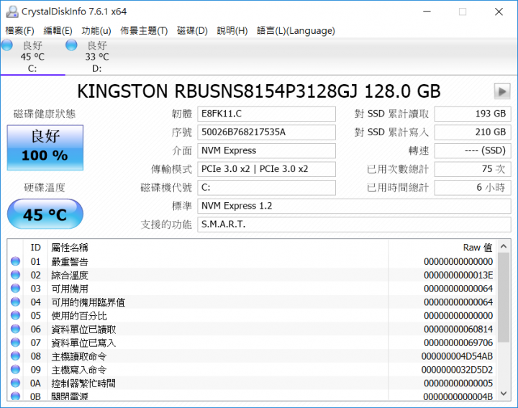Click the status orb for attribute 07
Image resolution: width=518 pixels, height=408 pixels.
16,343
